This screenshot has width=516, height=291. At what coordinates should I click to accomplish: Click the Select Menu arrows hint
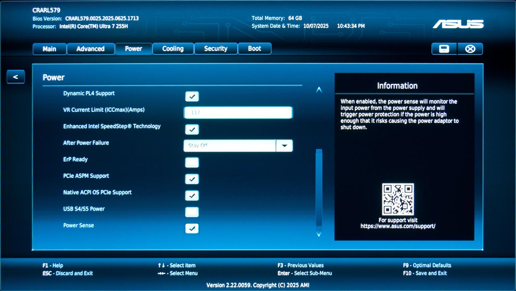click(178, 273)
